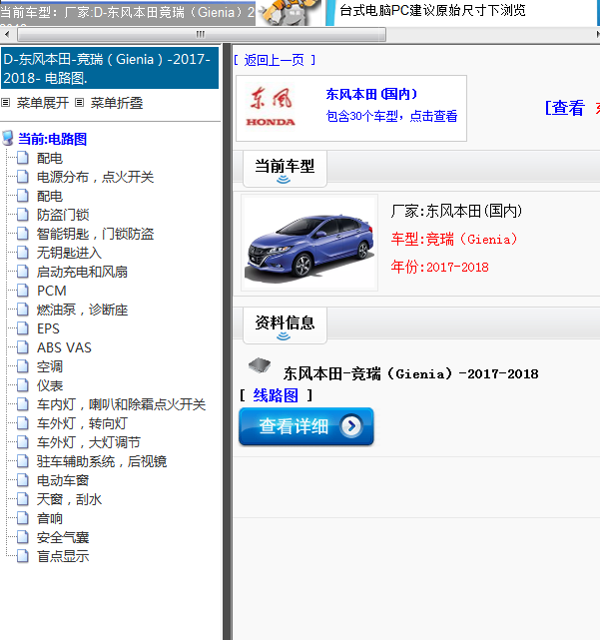Image resolution: width=600 pixels, height=640 pixels.
Task: Click the arrow circle icon on 查看详细 button
Action: coord(351,426)
